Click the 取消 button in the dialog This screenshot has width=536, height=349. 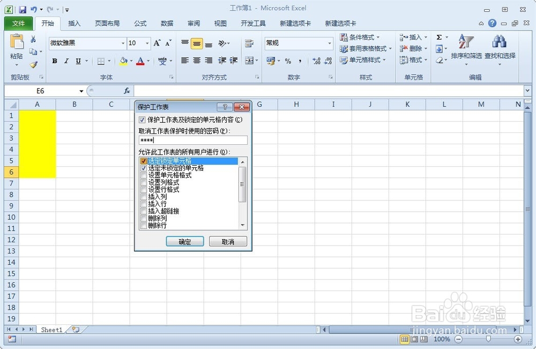(228, 241)
